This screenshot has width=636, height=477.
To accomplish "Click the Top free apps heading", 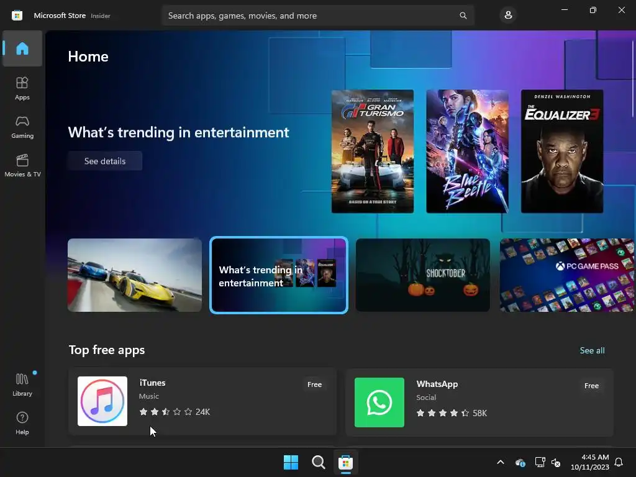I will pos(107,350).
